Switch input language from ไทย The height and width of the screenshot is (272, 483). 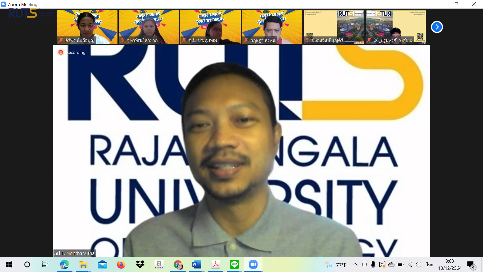430,264
